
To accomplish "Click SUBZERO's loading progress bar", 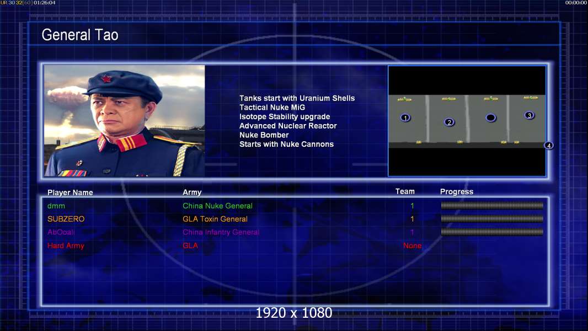I will (x=492, y=218).
